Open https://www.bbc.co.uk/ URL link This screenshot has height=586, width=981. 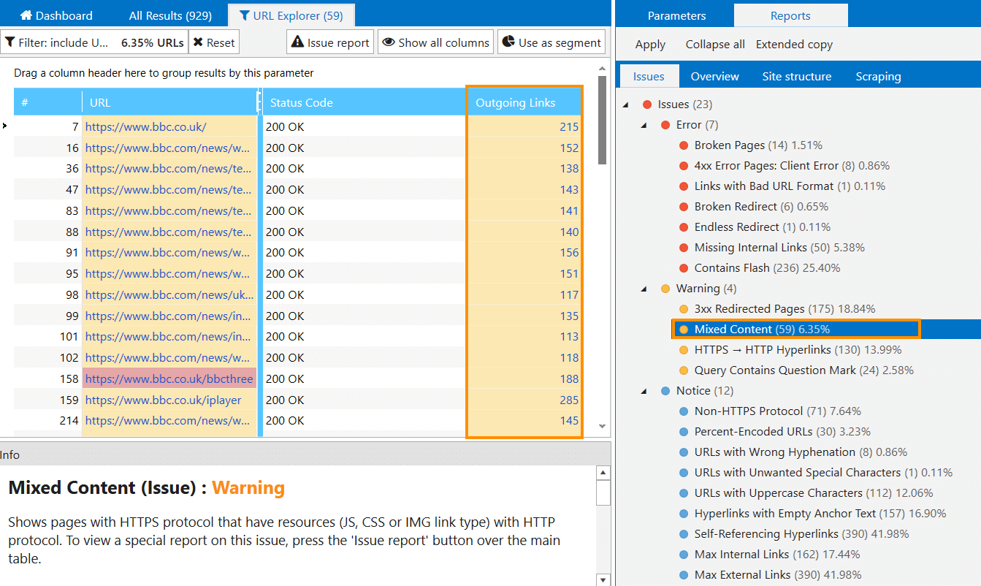(146, 126)
